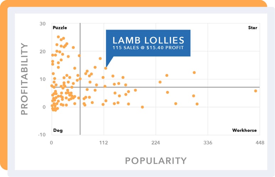Click the PROFITABILITY axis title

pos(24,79)
